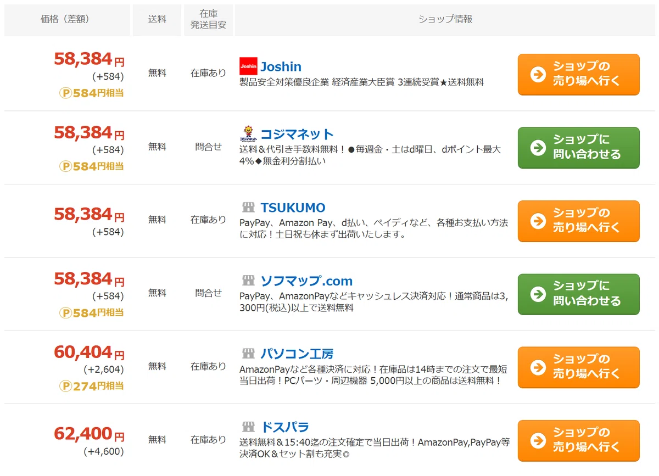Click the 送料 column header
This screenshot has width=659, height=476.
(x=157, y=20)
